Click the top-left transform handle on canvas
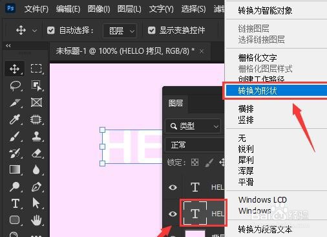 pos(103,130)
